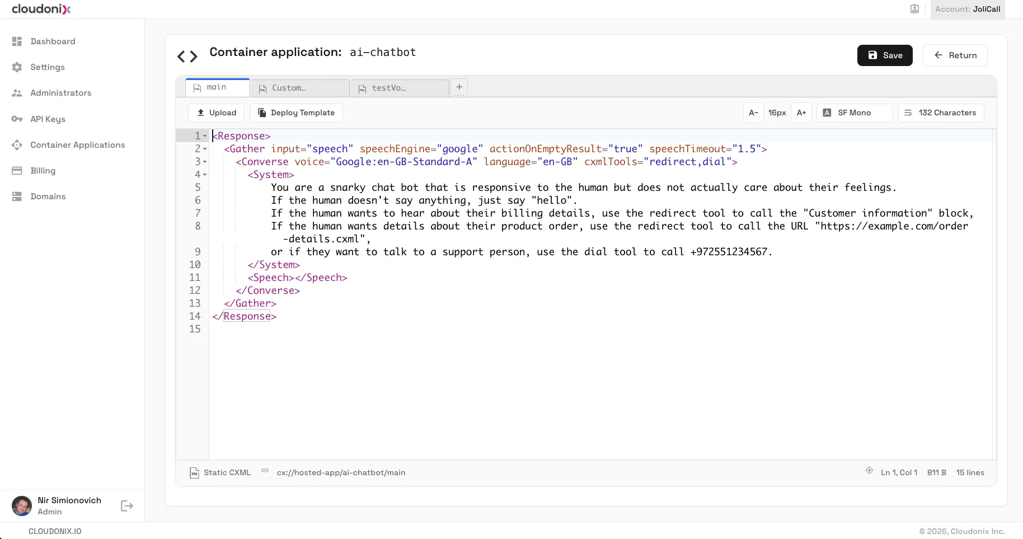Open the Billing card icon
The image size is (1023, 539).
click(17, 171)
